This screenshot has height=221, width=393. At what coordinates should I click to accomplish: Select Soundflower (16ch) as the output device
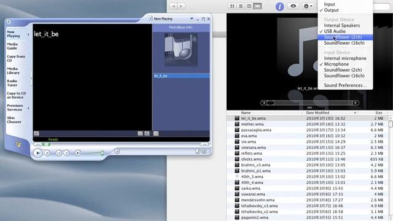[x=345, y=43]
